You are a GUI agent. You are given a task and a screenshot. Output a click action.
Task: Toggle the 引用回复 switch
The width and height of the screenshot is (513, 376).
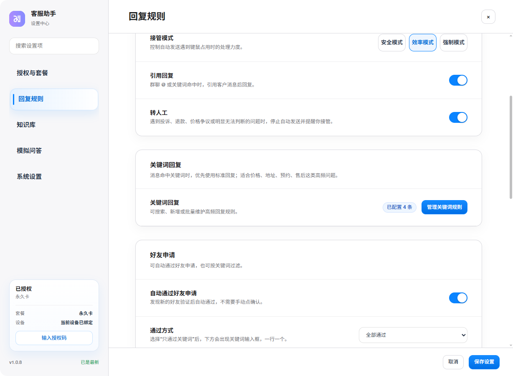458,80
